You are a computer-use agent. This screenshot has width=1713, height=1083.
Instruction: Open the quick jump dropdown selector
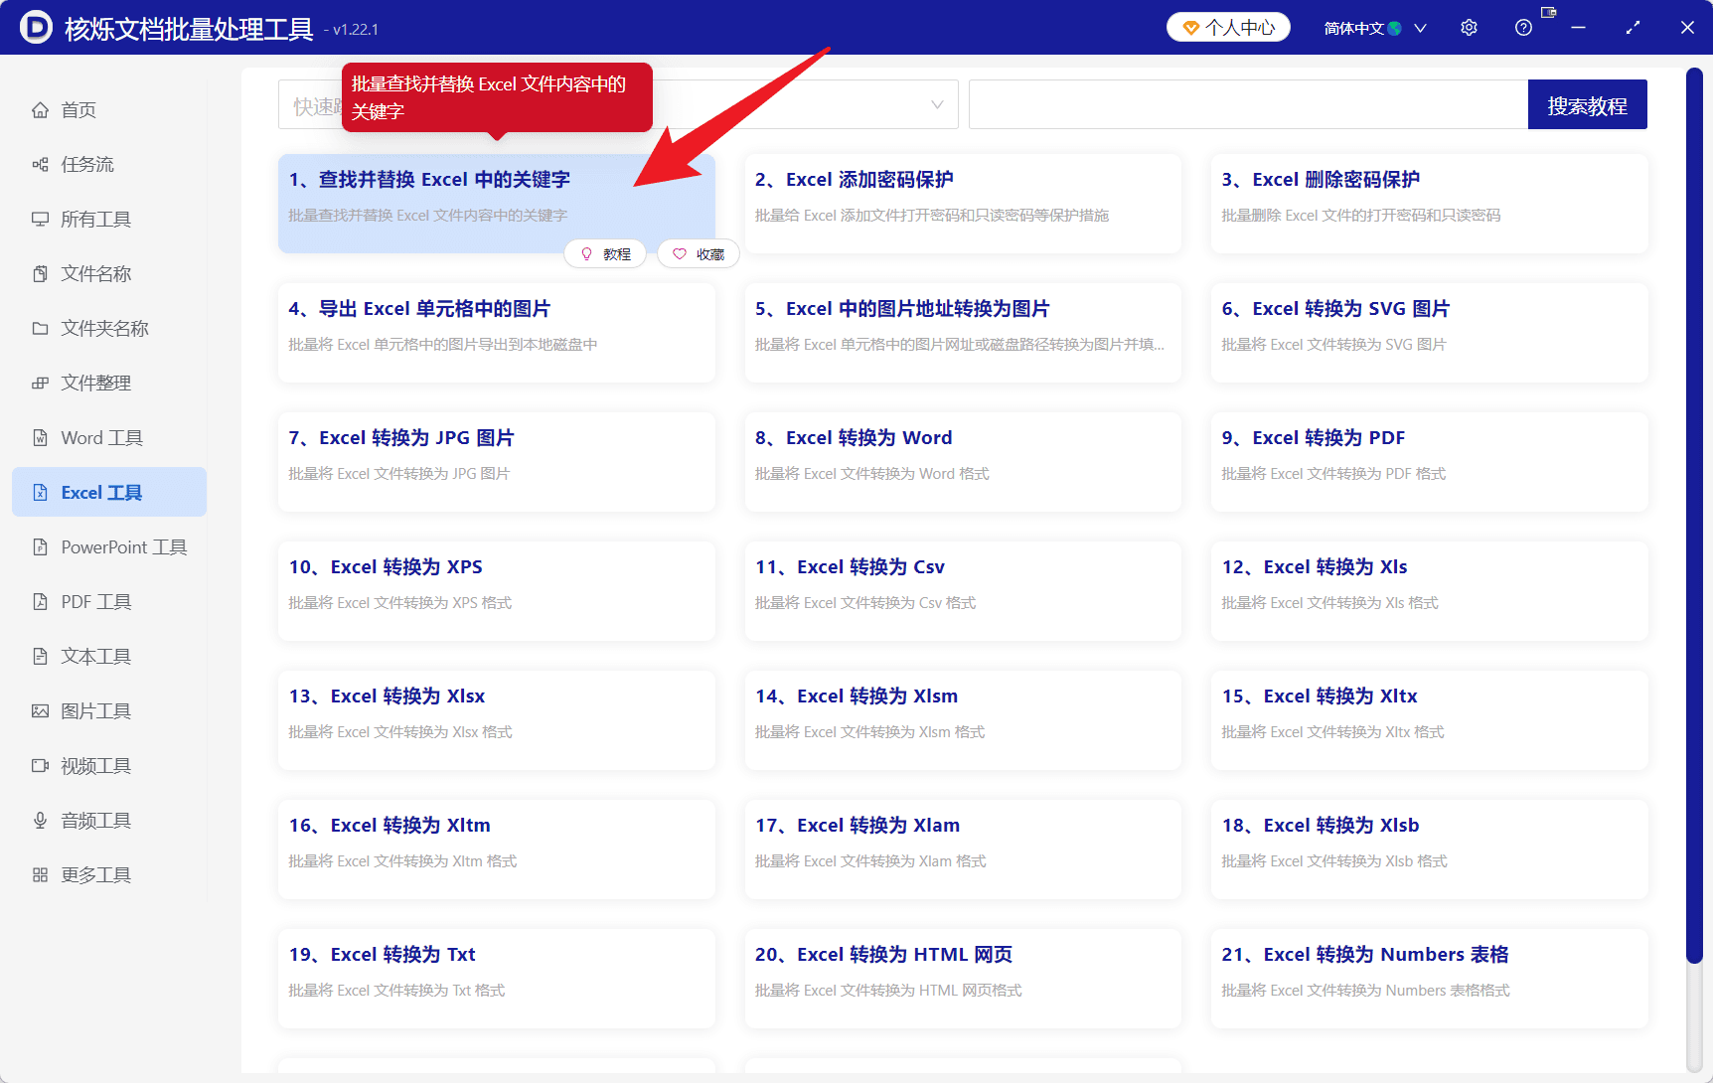tap(935, 103)
